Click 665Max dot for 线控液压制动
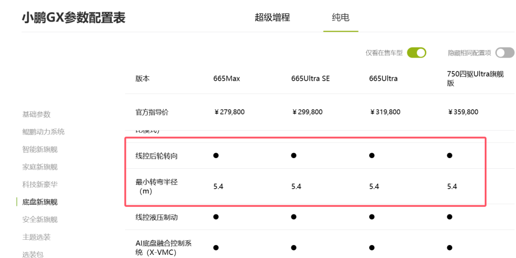Viewport: 516px width, 258px height. tap(216, 217)
